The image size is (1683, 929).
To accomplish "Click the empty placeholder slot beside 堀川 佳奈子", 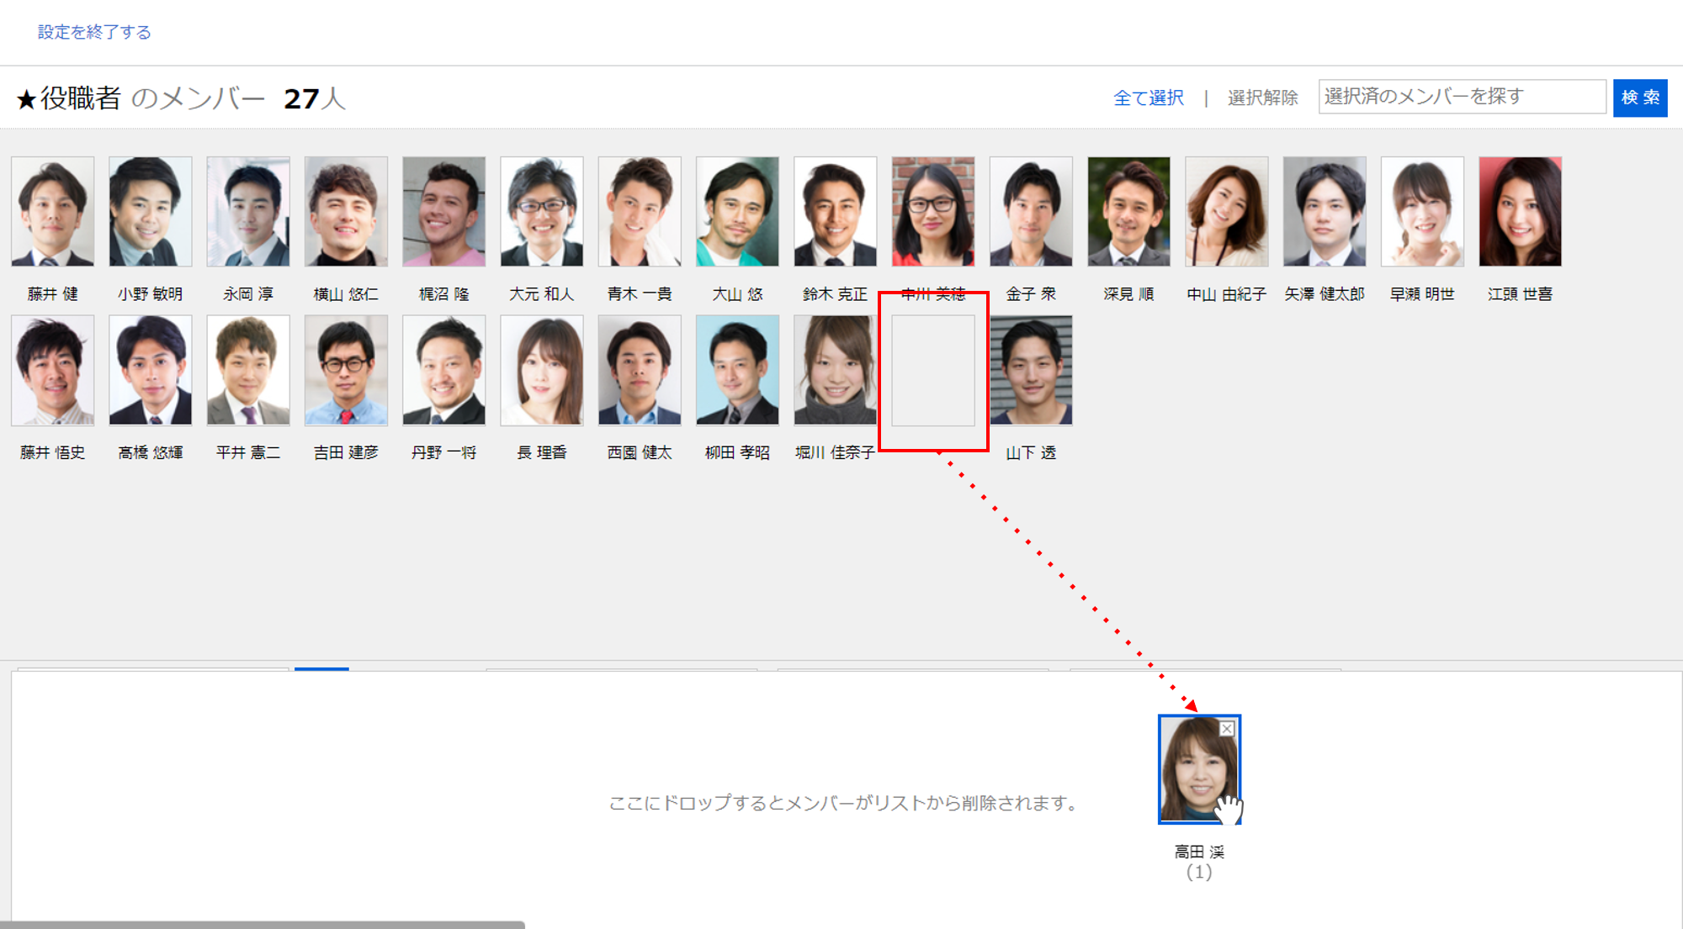I will (932, 371).
